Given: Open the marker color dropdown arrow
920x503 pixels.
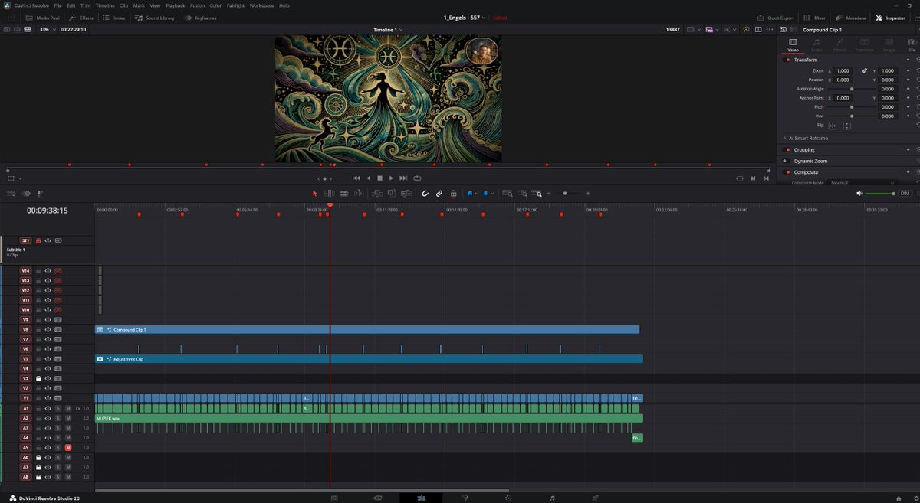Looking at the screenshot, I should 492,194.
